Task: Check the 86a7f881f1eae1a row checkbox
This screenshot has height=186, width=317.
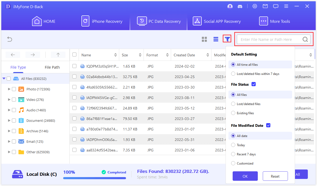Action: 74,118
